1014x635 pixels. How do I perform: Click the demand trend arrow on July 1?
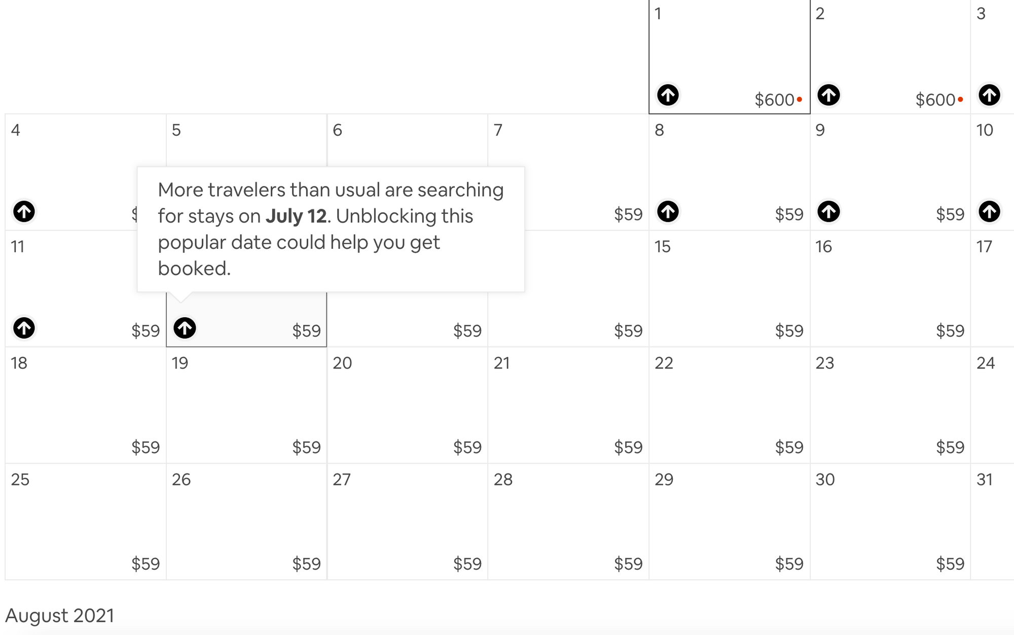[x=668, y=95]
